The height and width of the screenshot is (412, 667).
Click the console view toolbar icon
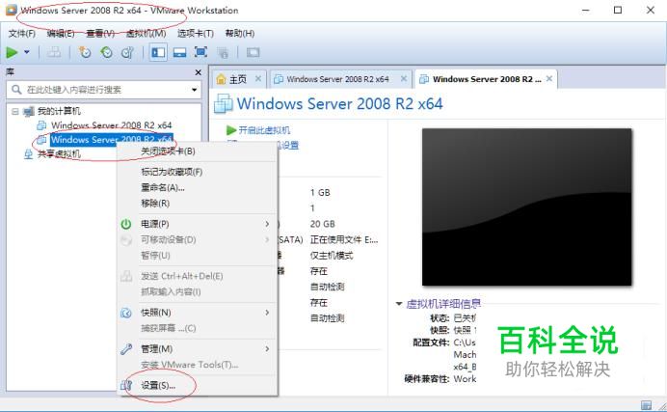coord(253,52)
